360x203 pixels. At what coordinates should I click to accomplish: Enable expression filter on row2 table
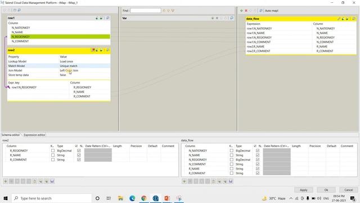tap(97, 50)
